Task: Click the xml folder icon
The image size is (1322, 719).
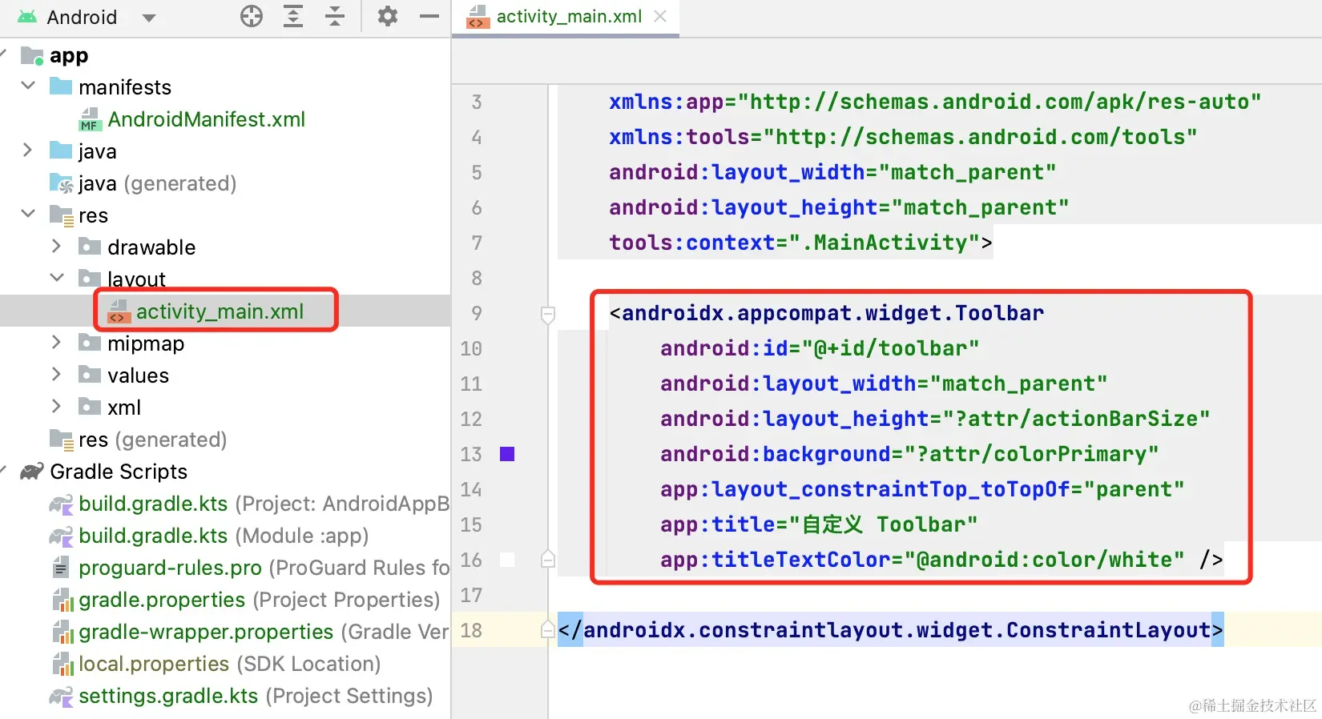Action: (x=90, y=406)
